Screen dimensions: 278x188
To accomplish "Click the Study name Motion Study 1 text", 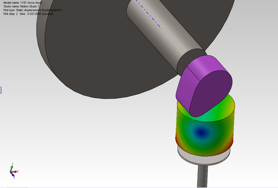I will [22, 6].
